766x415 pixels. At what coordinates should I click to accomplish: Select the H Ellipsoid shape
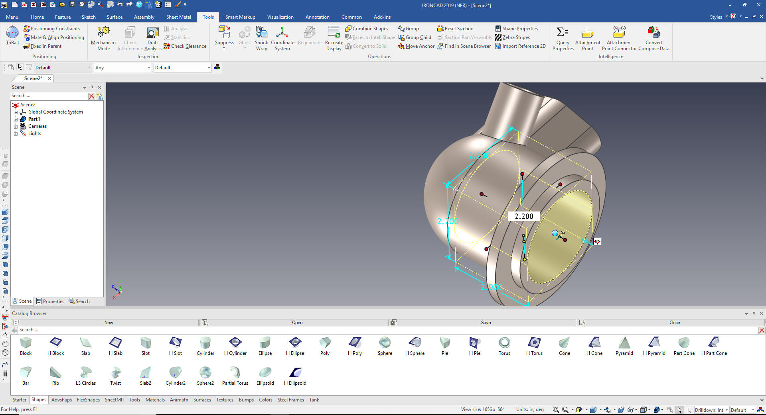click(295, 376)
